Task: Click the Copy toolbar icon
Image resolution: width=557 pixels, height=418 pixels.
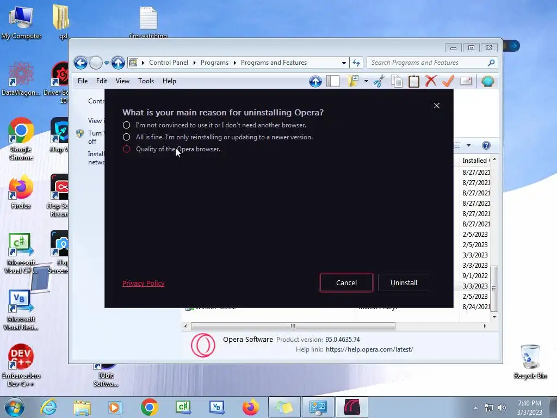Action: 397,82
